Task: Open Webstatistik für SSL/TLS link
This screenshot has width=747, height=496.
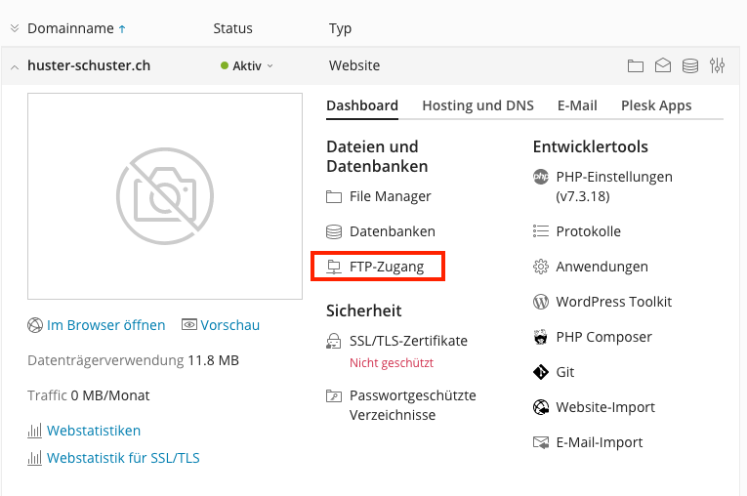Action: [x=123, y=458]
